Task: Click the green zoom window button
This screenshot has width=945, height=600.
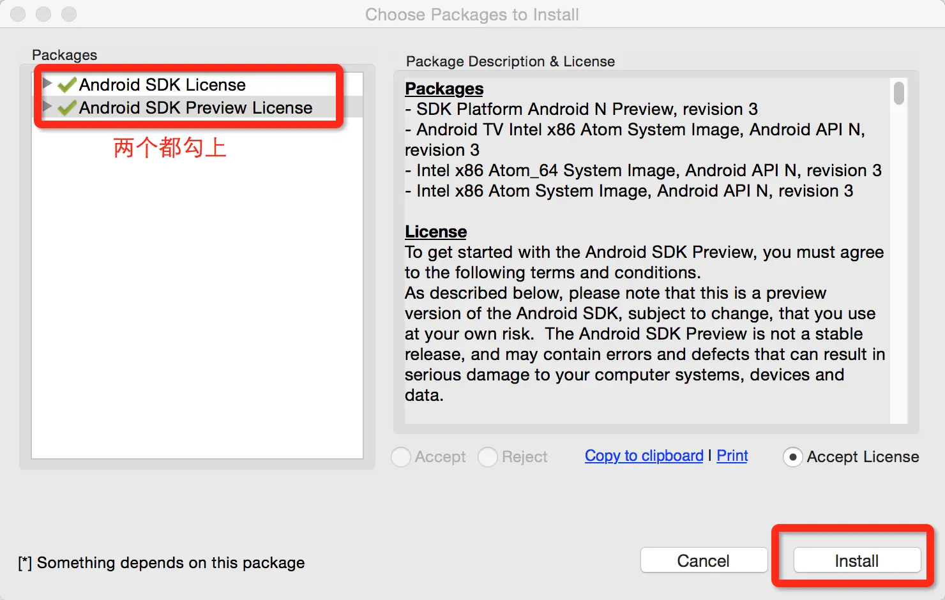Action: 69,14
